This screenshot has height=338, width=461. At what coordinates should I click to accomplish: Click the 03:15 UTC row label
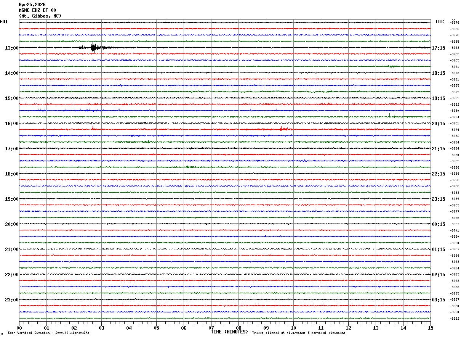tap(439, 300)
